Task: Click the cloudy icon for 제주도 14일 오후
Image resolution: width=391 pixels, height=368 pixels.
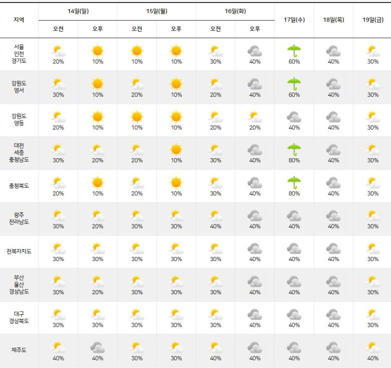Action: click(x=97, y=347)
